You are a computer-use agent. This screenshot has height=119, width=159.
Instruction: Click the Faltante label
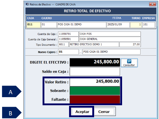click(x=60, y=100)
